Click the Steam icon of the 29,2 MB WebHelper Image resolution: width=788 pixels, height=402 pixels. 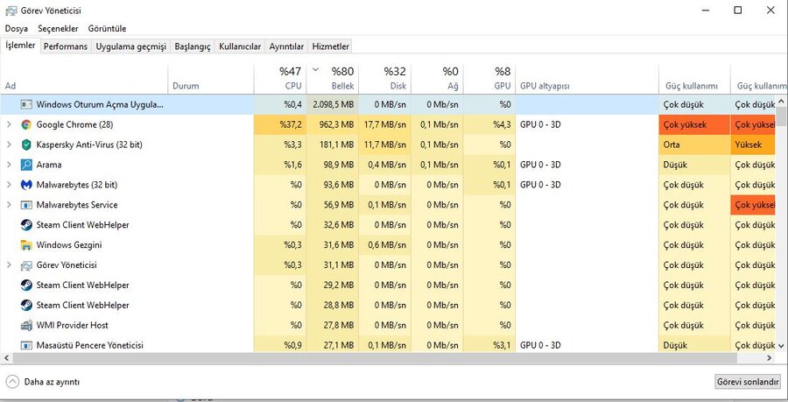click(x=26, y=286)
